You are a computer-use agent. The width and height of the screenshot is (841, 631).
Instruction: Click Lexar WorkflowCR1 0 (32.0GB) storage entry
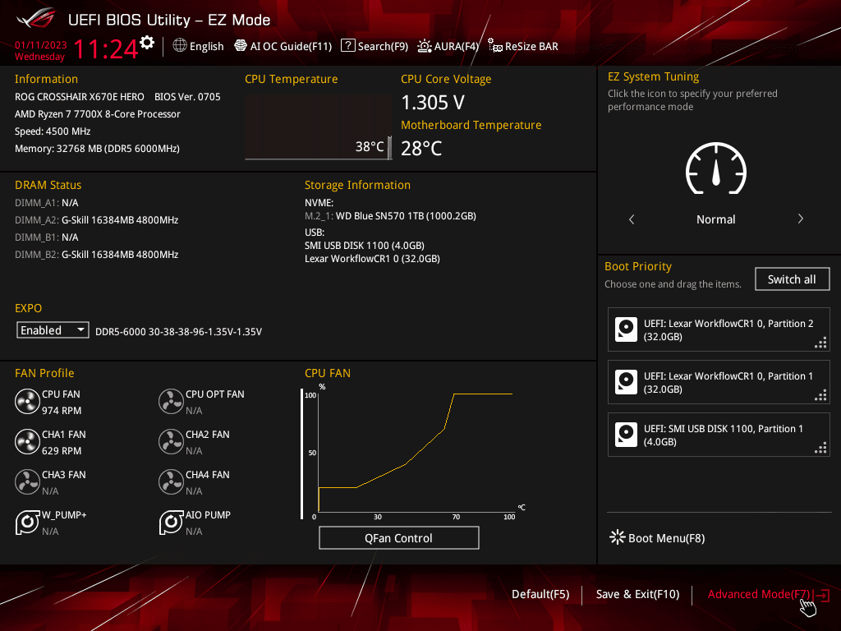click(372, 259)
